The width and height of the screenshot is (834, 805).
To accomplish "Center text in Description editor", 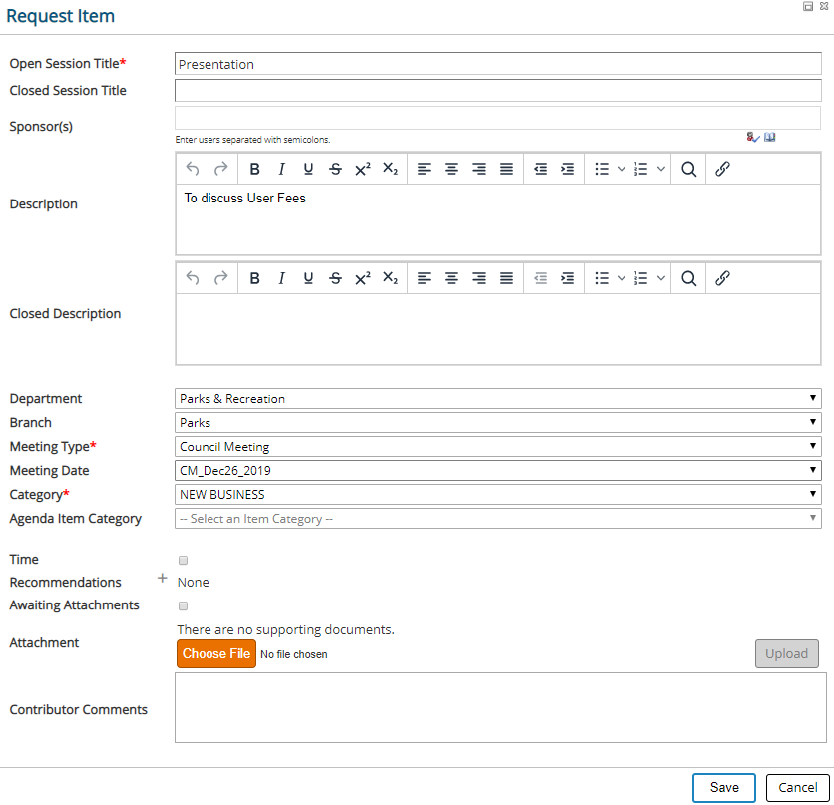I will 451,170.
